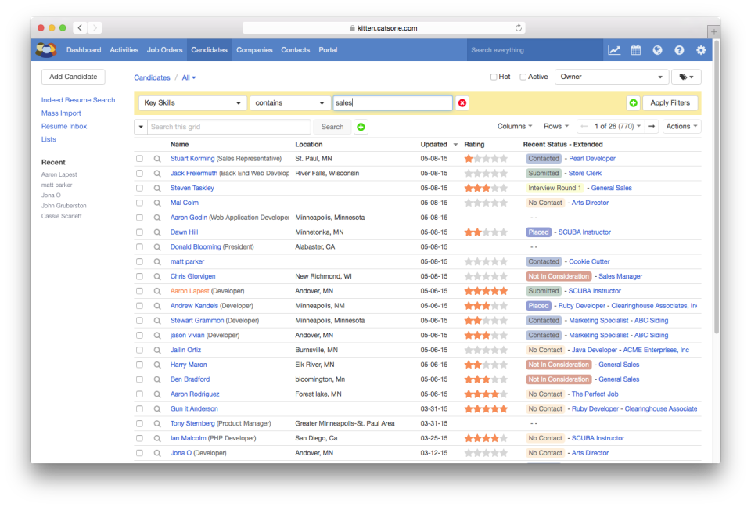
Task: Preview Jona O with magnifier icon
Action: click(x=157, y=453)
